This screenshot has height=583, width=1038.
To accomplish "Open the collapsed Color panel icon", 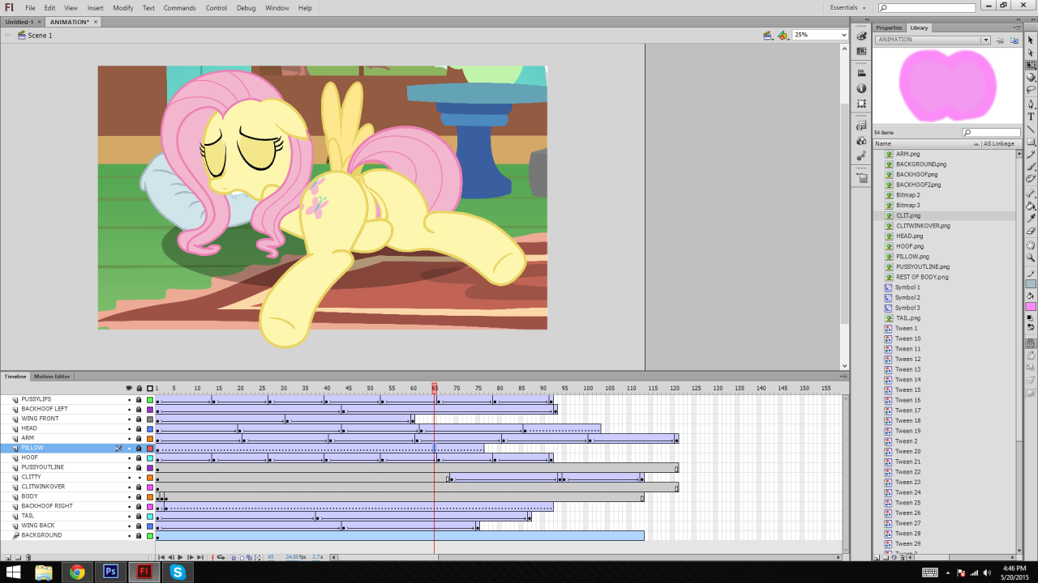I will (861, 36).
